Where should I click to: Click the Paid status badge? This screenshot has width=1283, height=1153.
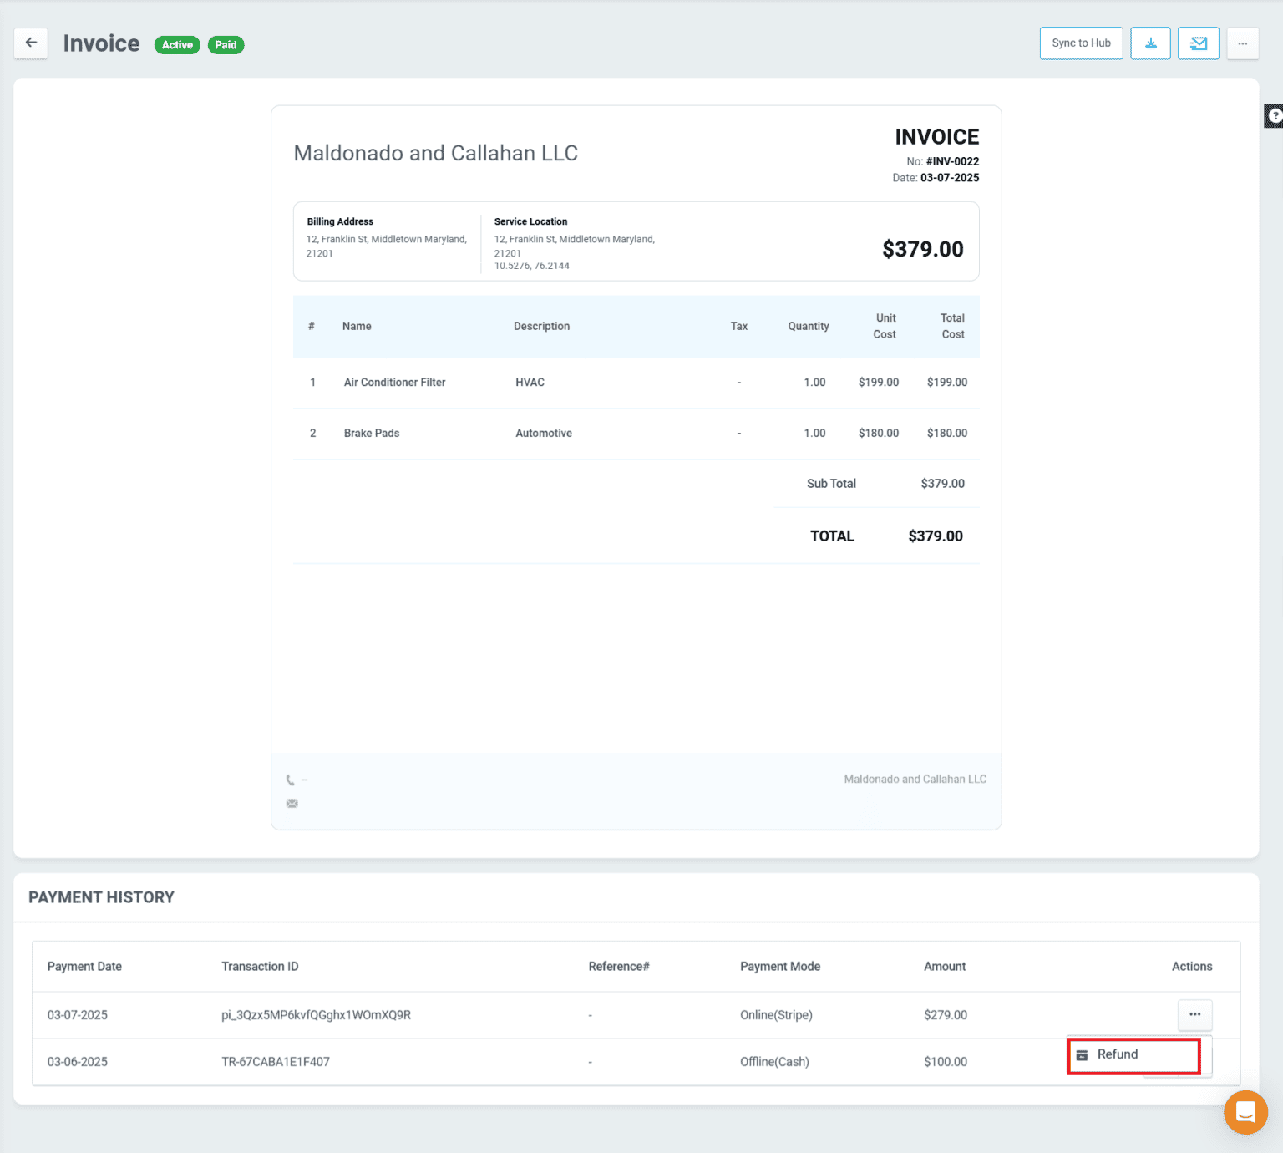click(x=226, y=44)
